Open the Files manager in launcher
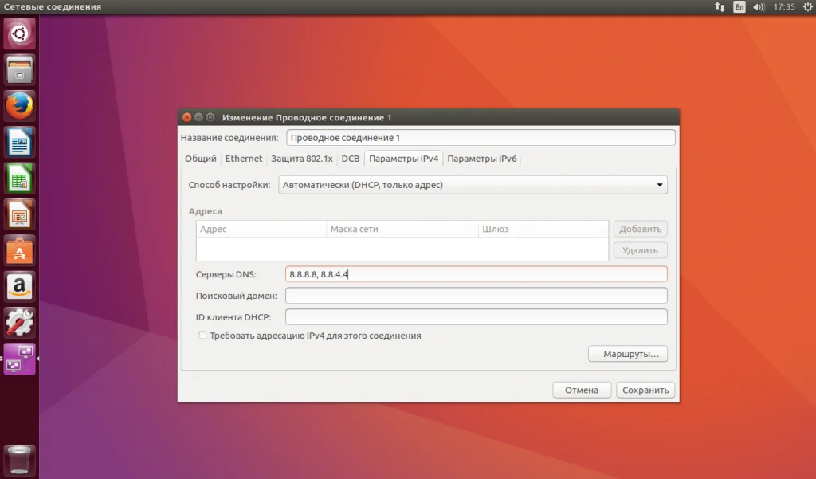816x479 pixels. 19,69
